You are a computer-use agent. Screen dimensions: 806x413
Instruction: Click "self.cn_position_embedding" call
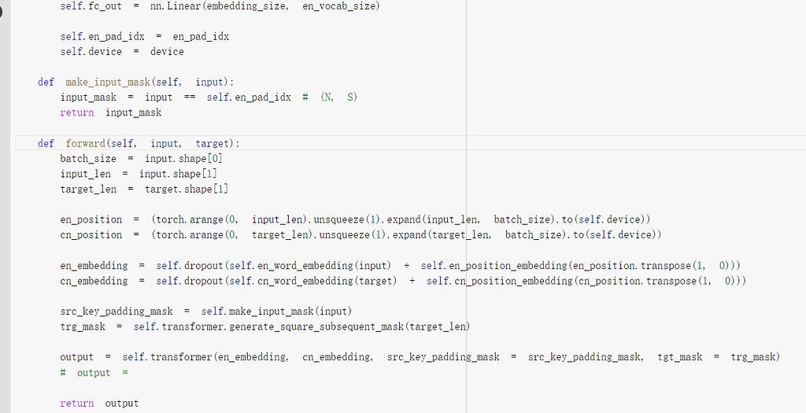tap(500, 281)
